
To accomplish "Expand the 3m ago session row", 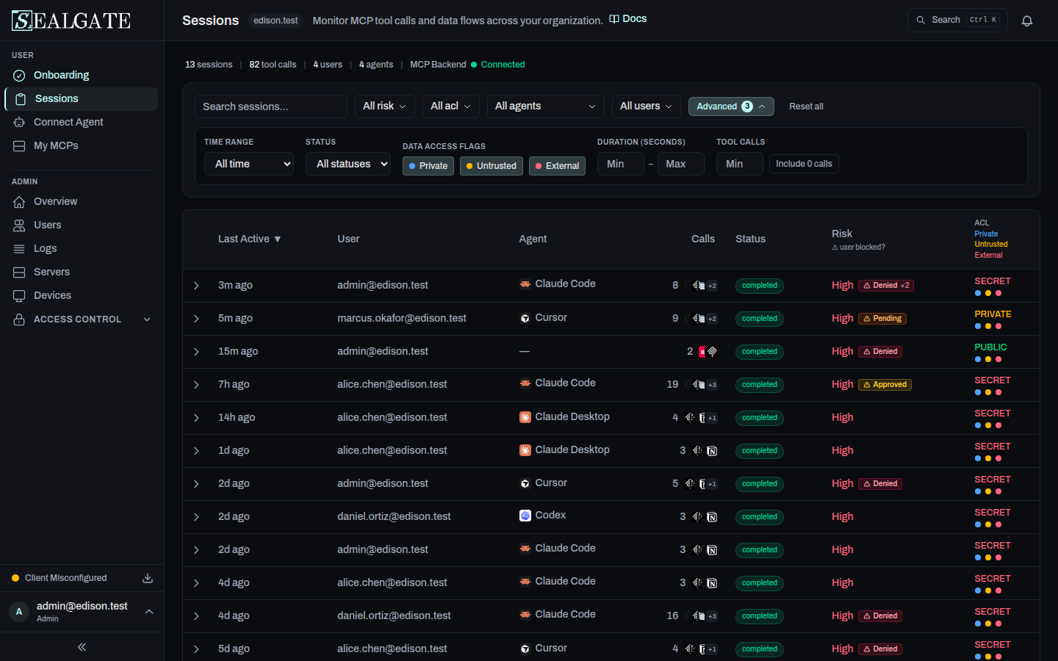I will pyautogui.click(x=196, y=286).
